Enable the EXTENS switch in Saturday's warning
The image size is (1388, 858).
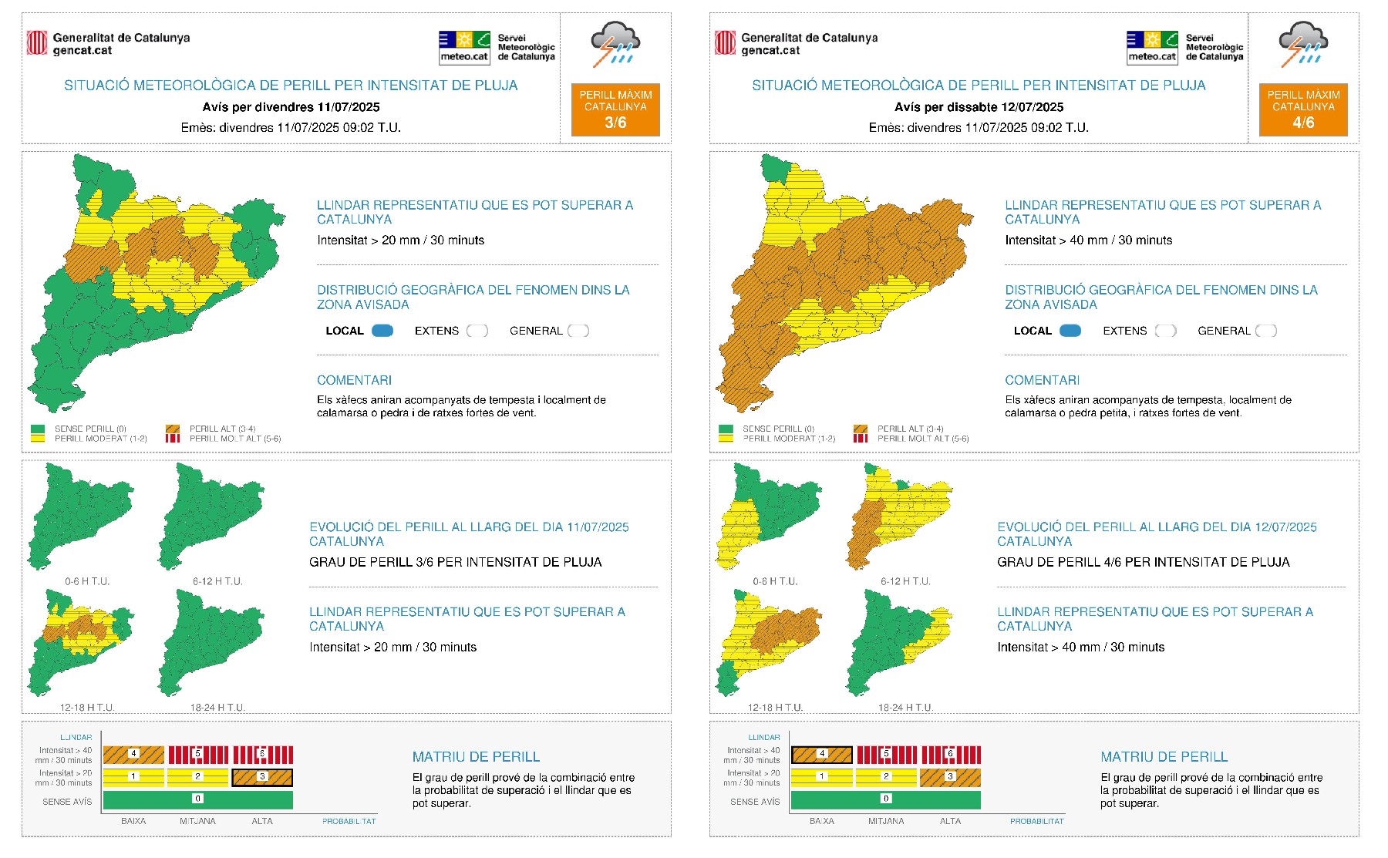(x=1166, y=331)
